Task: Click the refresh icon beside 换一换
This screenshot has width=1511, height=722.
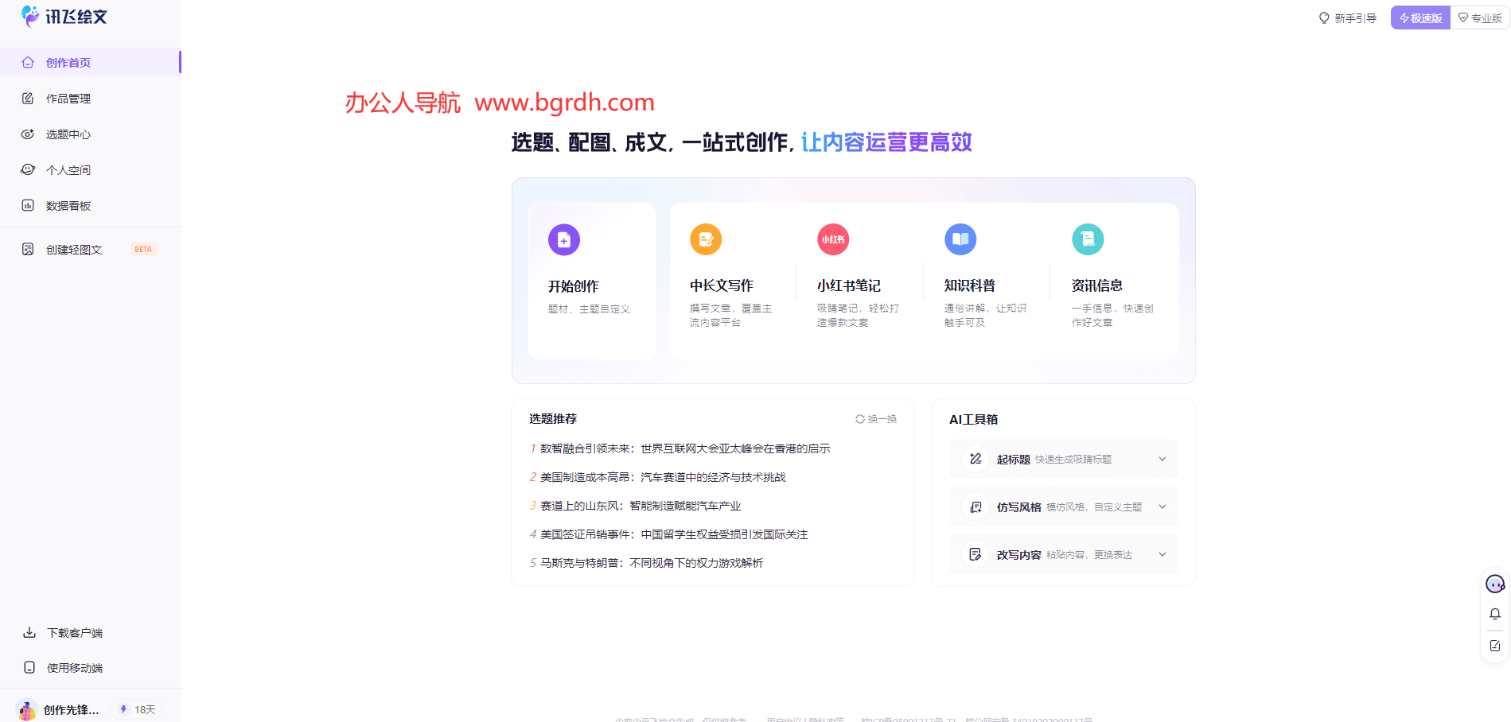Action: pyautogui.click(x=860, y=419)
